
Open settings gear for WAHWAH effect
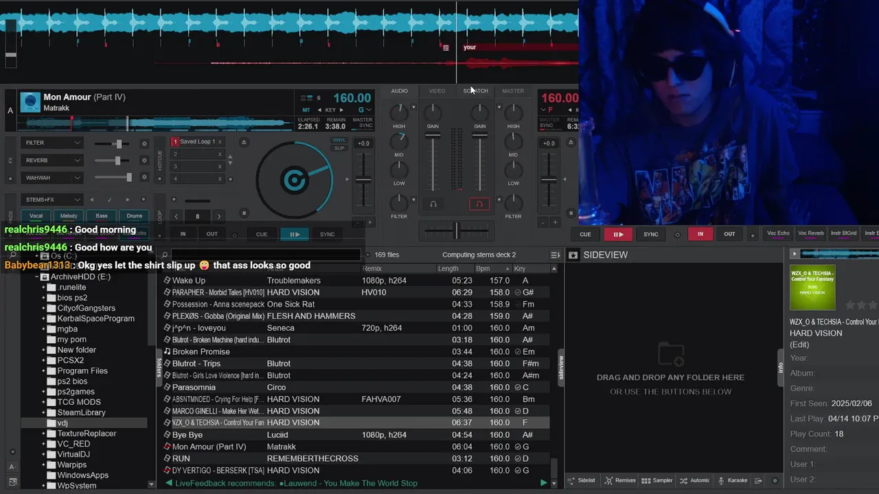(144, 178)
